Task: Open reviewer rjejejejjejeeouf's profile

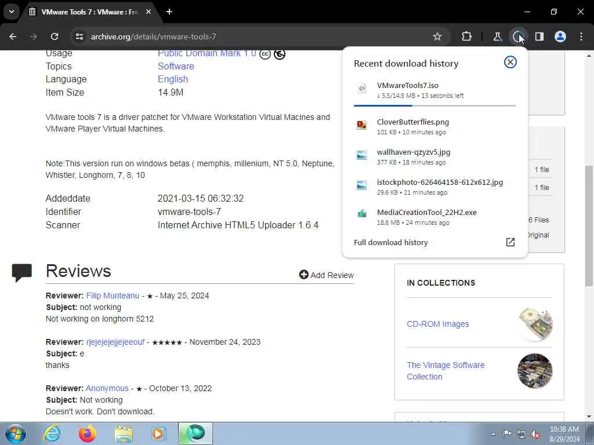Action: coord(115,342)
